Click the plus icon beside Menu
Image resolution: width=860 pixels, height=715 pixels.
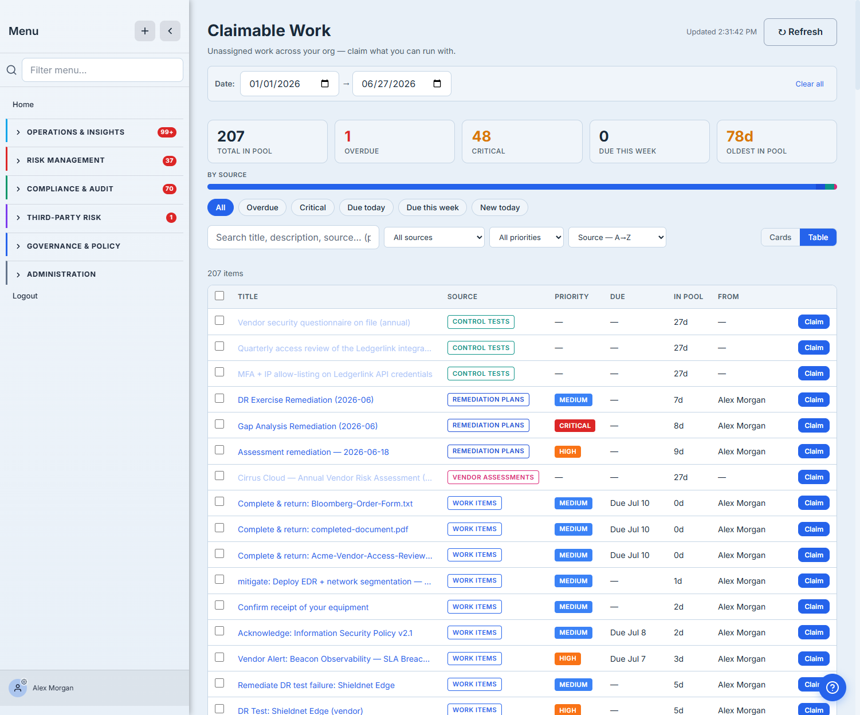pyautogui.click(x=145, y=31)
